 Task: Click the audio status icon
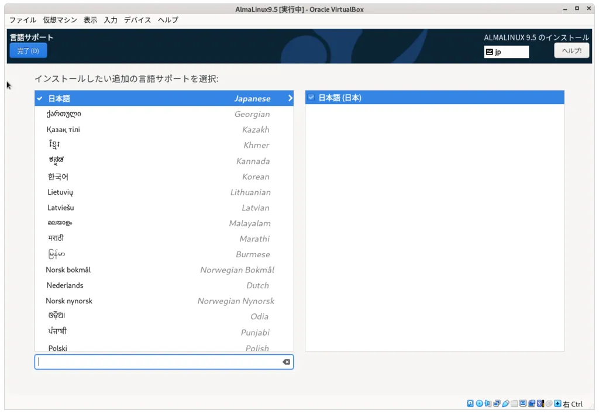click(x=487, y=403)
